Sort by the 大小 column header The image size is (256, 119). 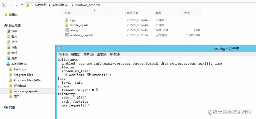192,13
